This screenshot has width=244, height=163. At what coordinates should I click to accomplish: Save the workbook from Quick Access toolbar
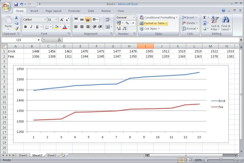16,4
